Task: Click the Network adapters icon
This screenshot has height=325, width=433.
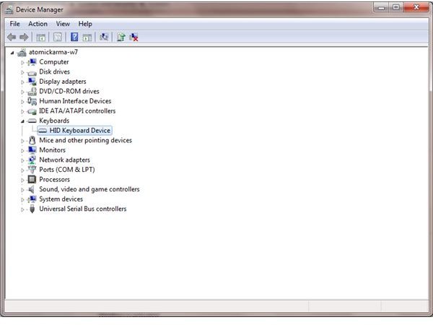Action: tap(32, 160)
